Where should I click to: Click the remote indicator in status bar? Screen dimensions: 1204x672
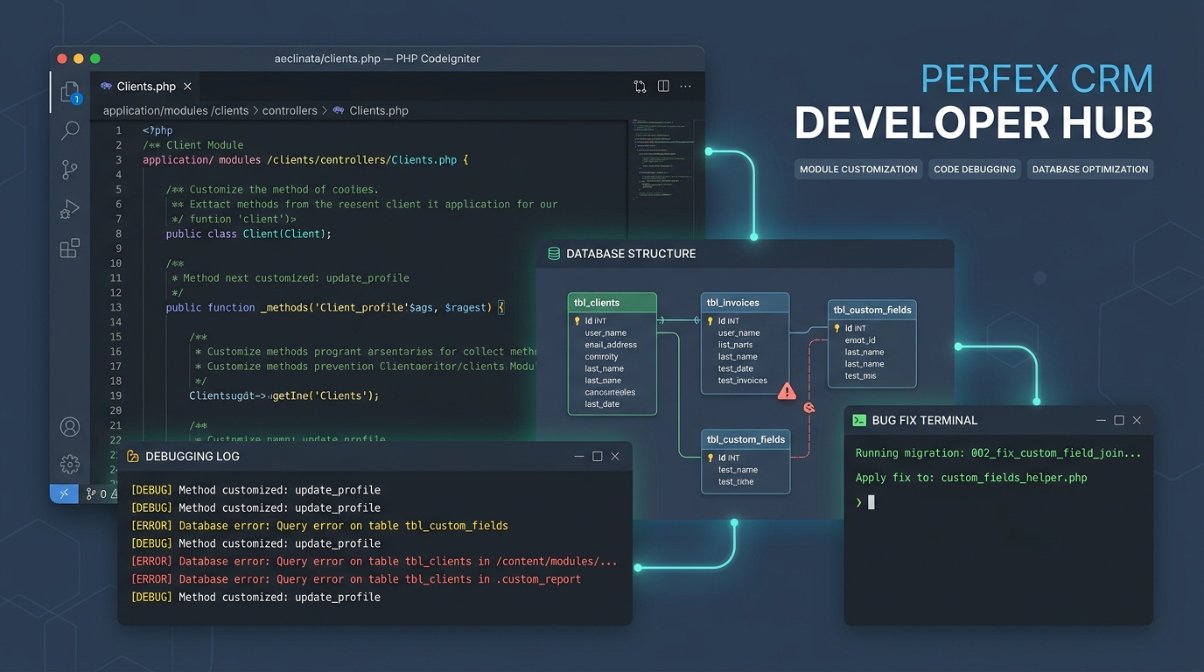(x=64, y=493)
